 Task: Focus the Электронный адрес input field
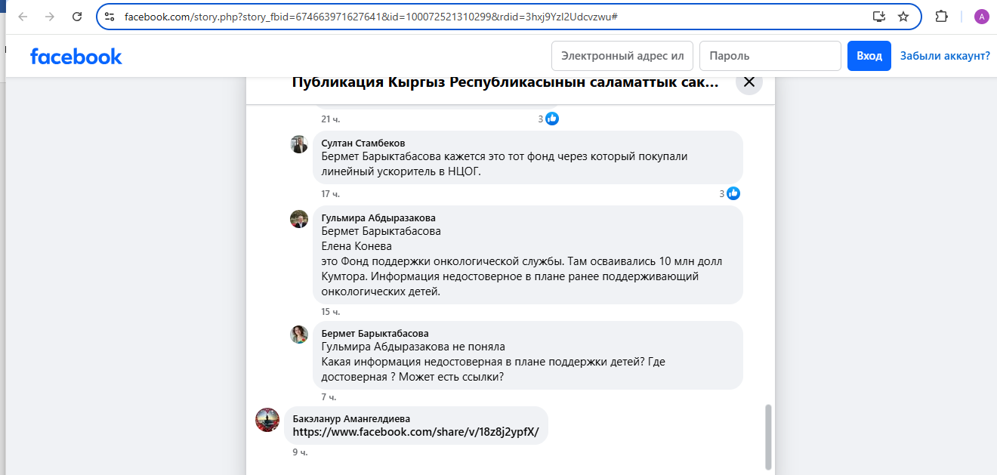(x=622, y=56)
